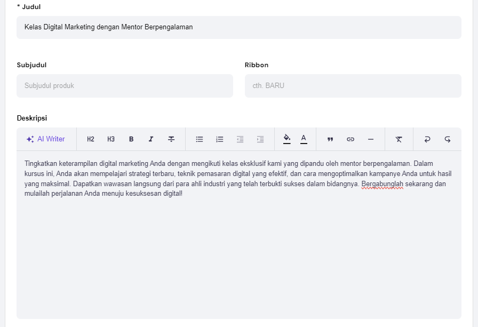Insert a hyperlink
Image resolution: width=478 pixels, height=327 pixels.
(350, 139)
